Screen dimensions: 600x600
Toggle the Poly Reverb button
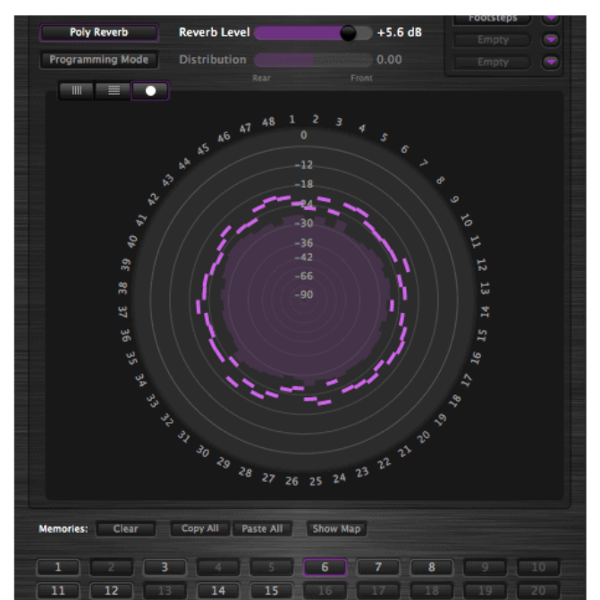click(98, 33)
